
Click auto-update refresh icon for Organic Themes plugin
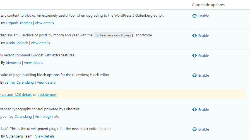pos(194,16)
